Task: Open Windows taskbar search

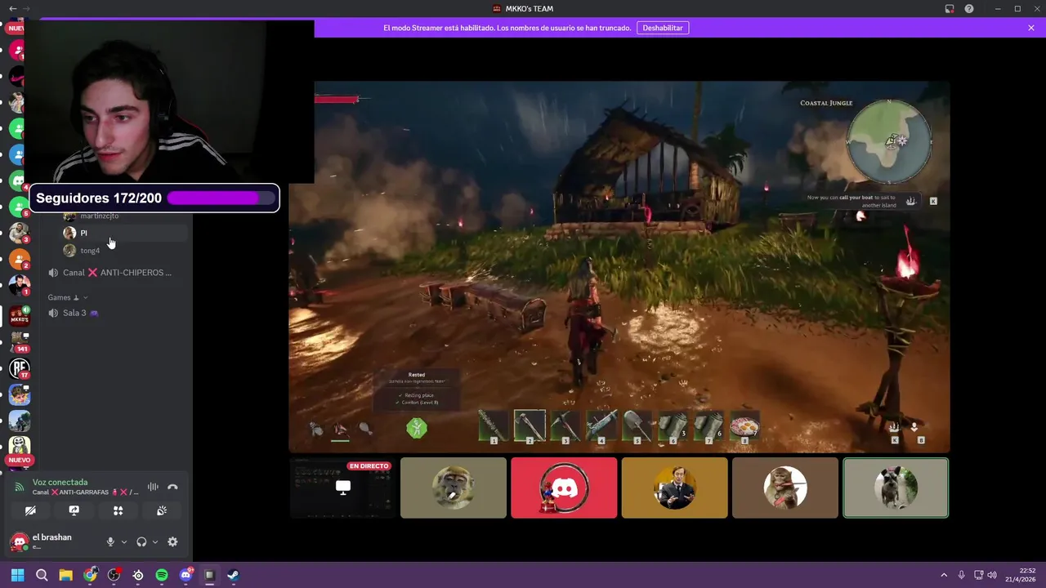Action: (x=42, y=575)
